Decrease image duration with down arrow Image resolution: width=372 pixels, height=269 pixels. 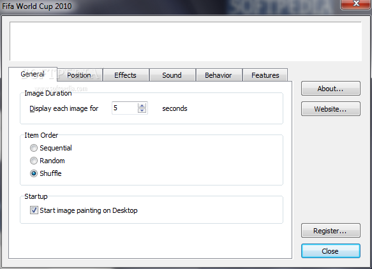tap(142, 111)
